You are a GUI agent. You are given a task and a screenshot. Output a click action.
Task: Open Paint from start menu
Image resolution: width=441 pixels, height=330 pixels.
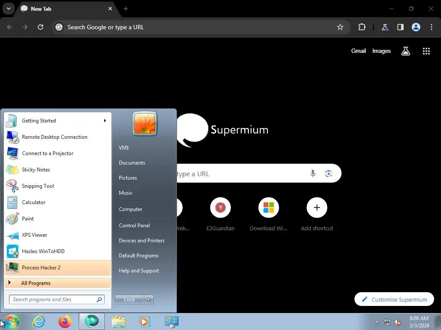pos(58,218)
